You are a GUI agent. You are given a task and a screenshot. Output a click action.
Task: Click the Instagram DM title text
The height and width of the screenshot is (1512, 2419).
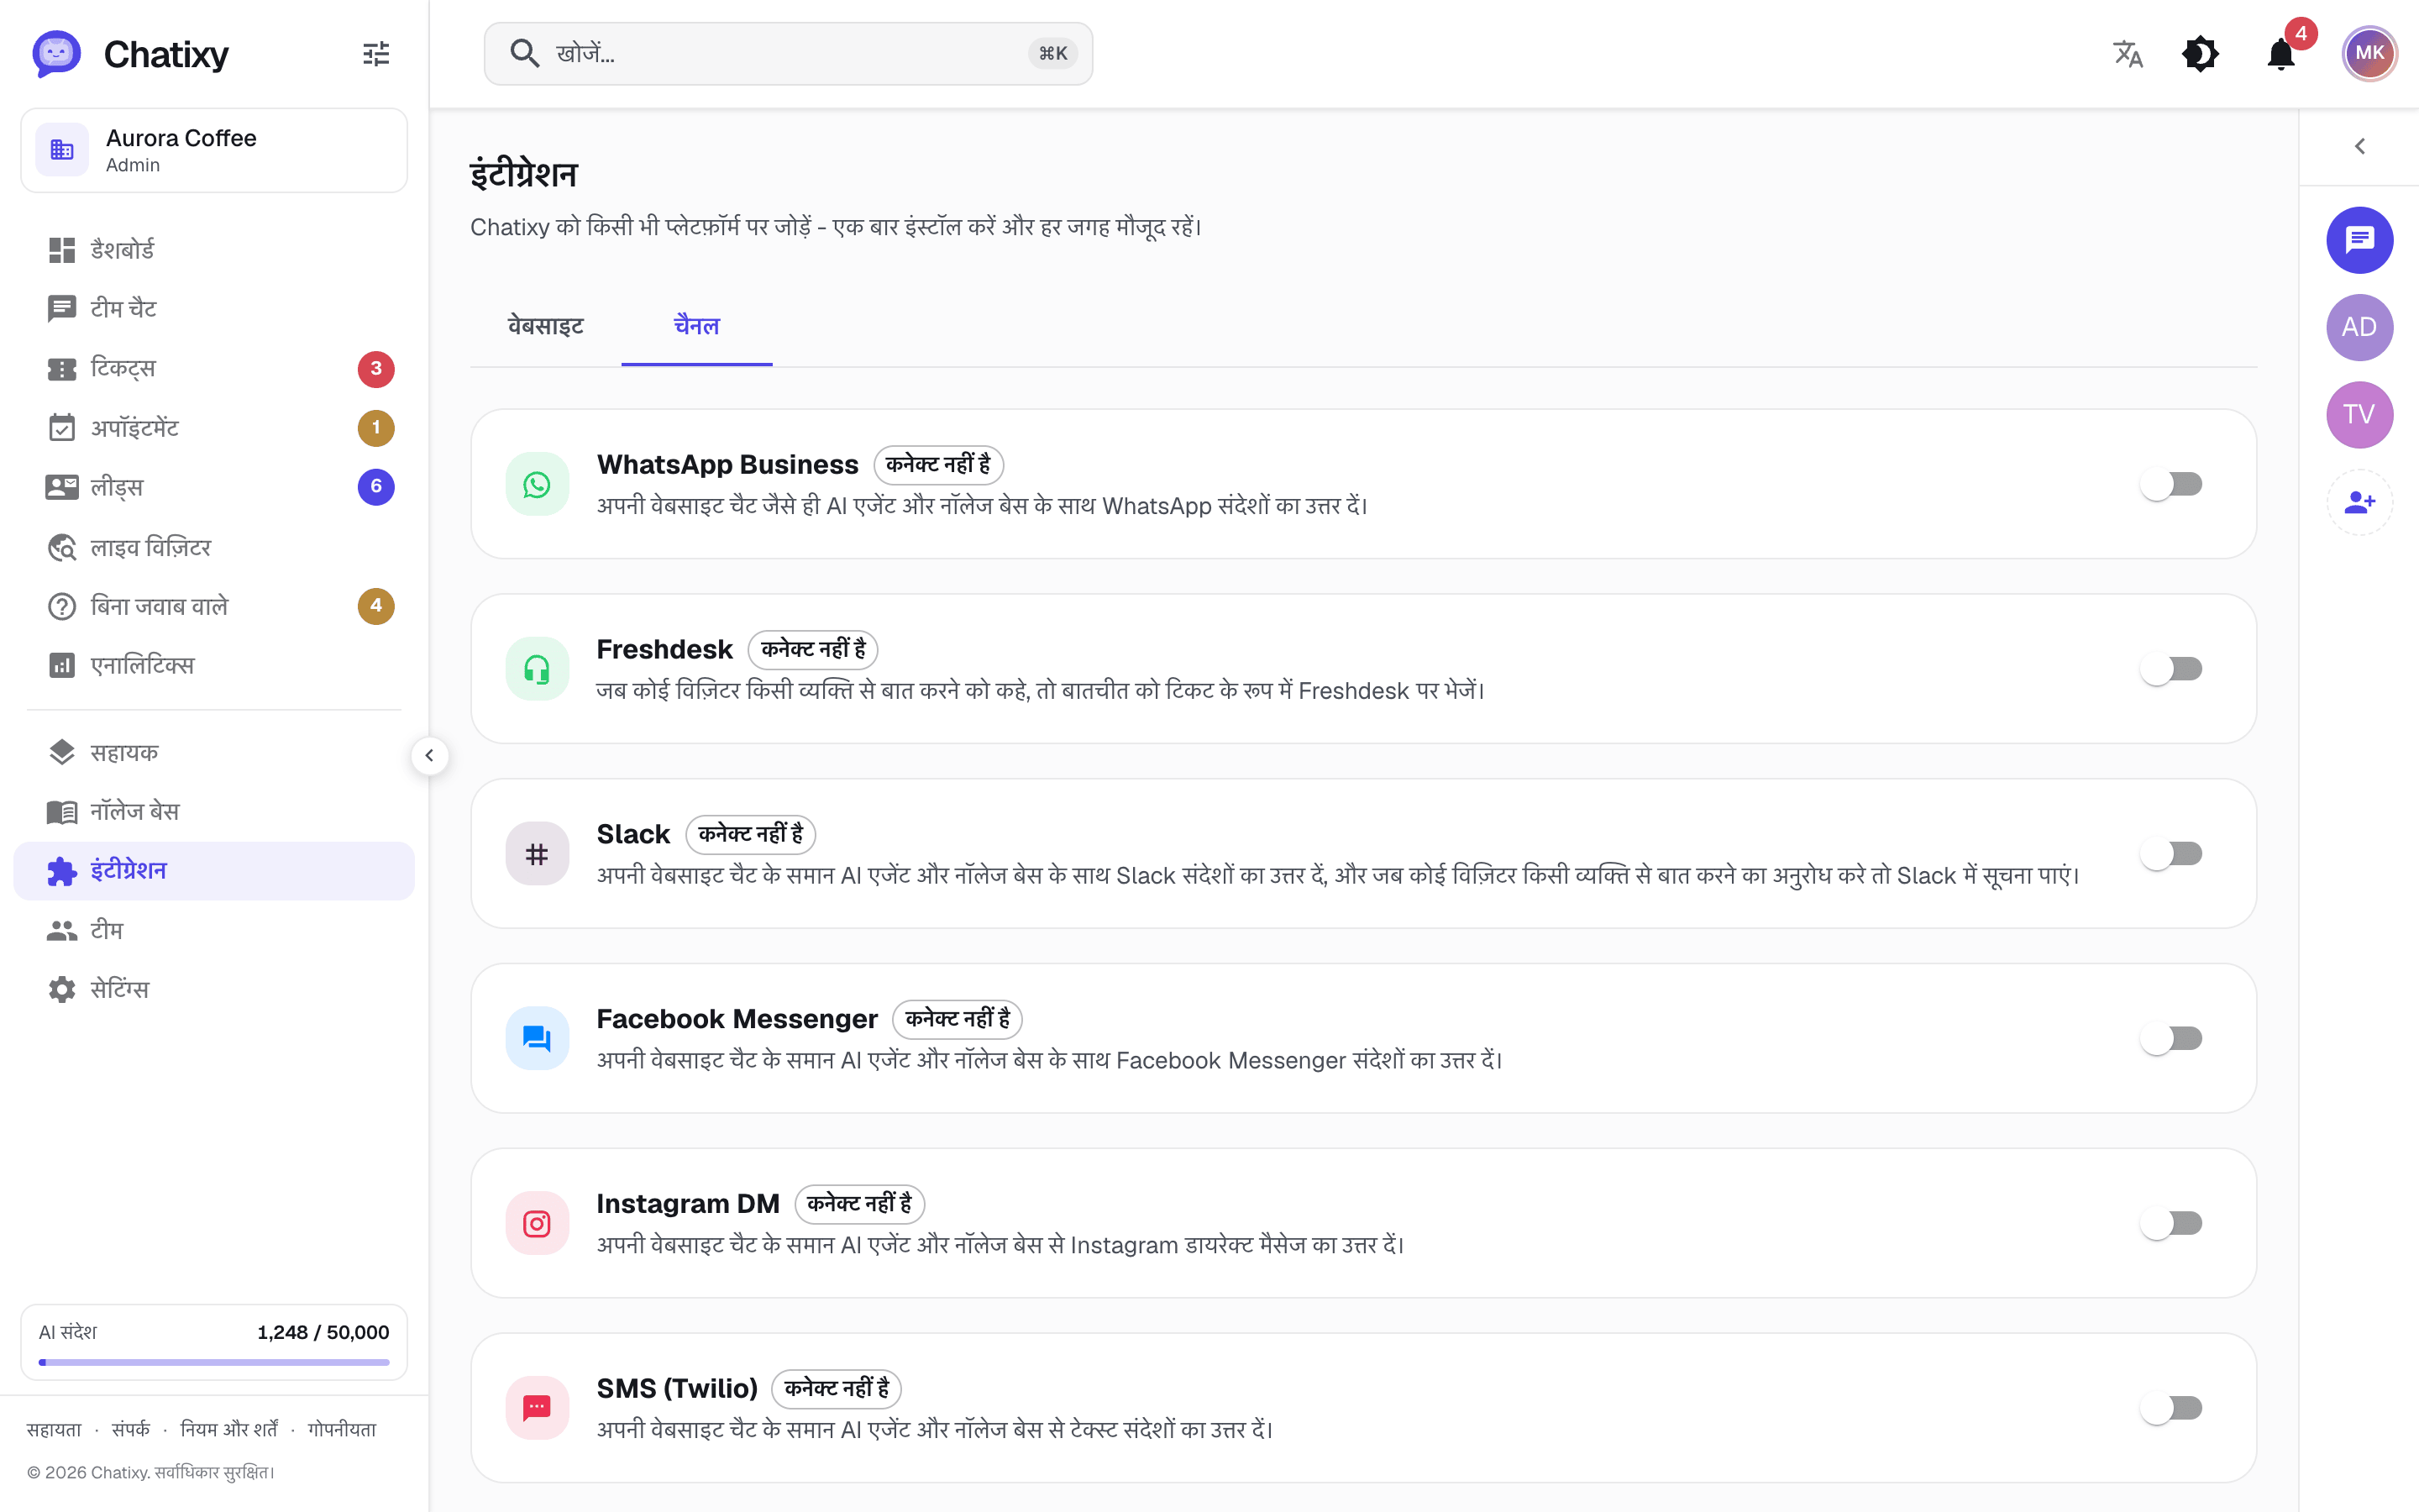(x=688, y=1204)
